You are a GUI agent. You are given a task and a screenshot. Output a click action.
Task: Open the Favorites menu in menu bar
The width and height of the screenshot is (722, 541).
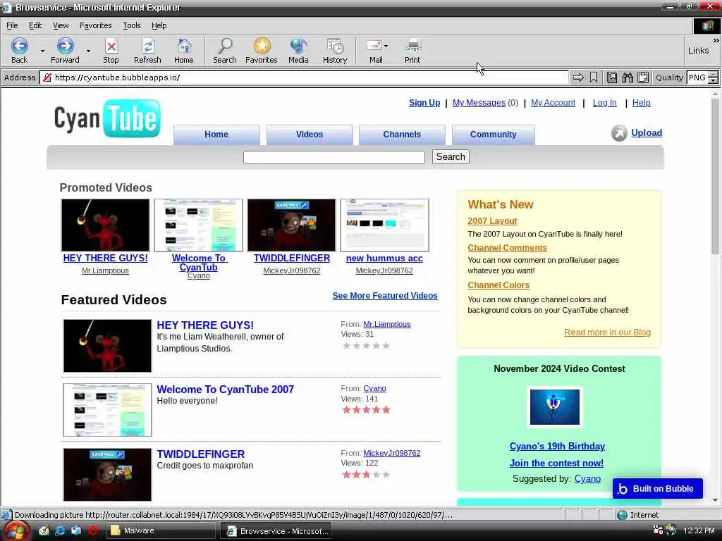tap(95, 26)
